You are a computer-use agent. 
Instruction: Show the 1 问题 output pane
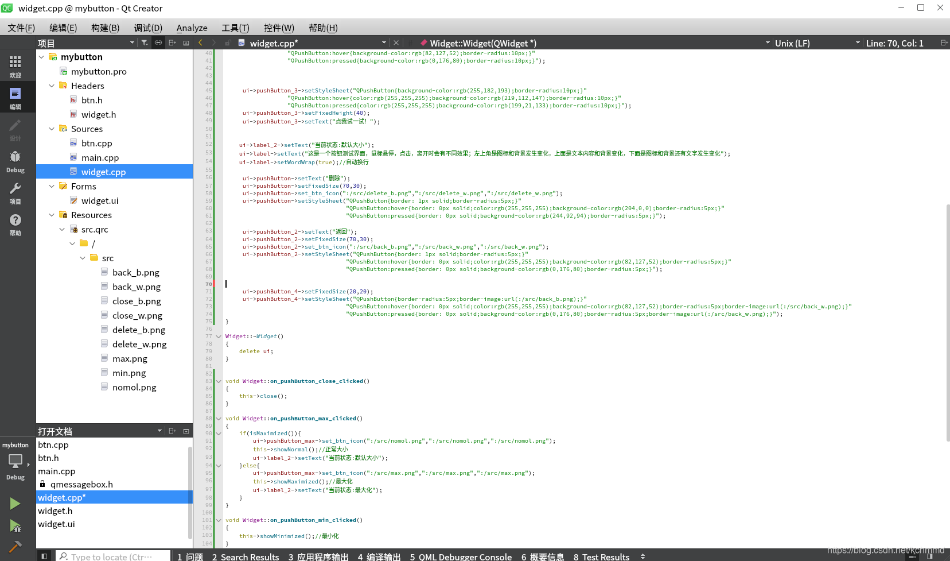190,556
